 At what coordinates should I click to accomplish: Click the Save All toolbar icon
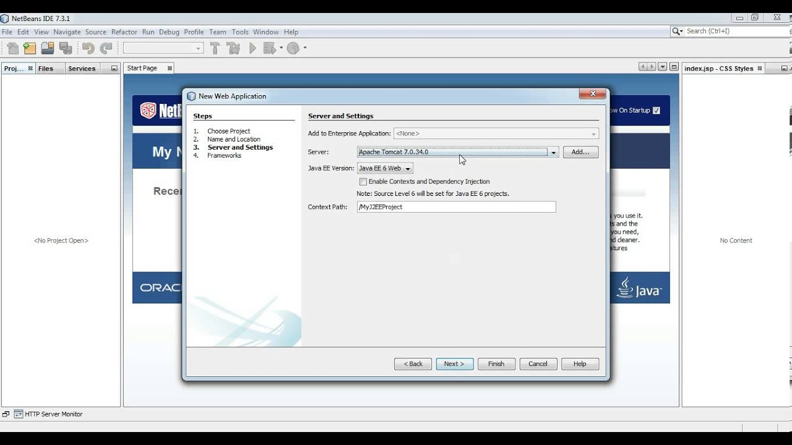tap(66, 48)
